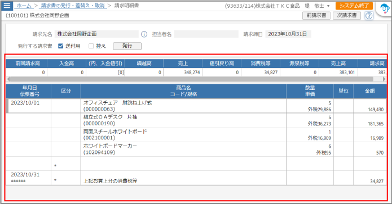The height and width of the screenshot is (204, 392).
Task: Click the 348,274 sales value cell
Action: click(183, 72)
